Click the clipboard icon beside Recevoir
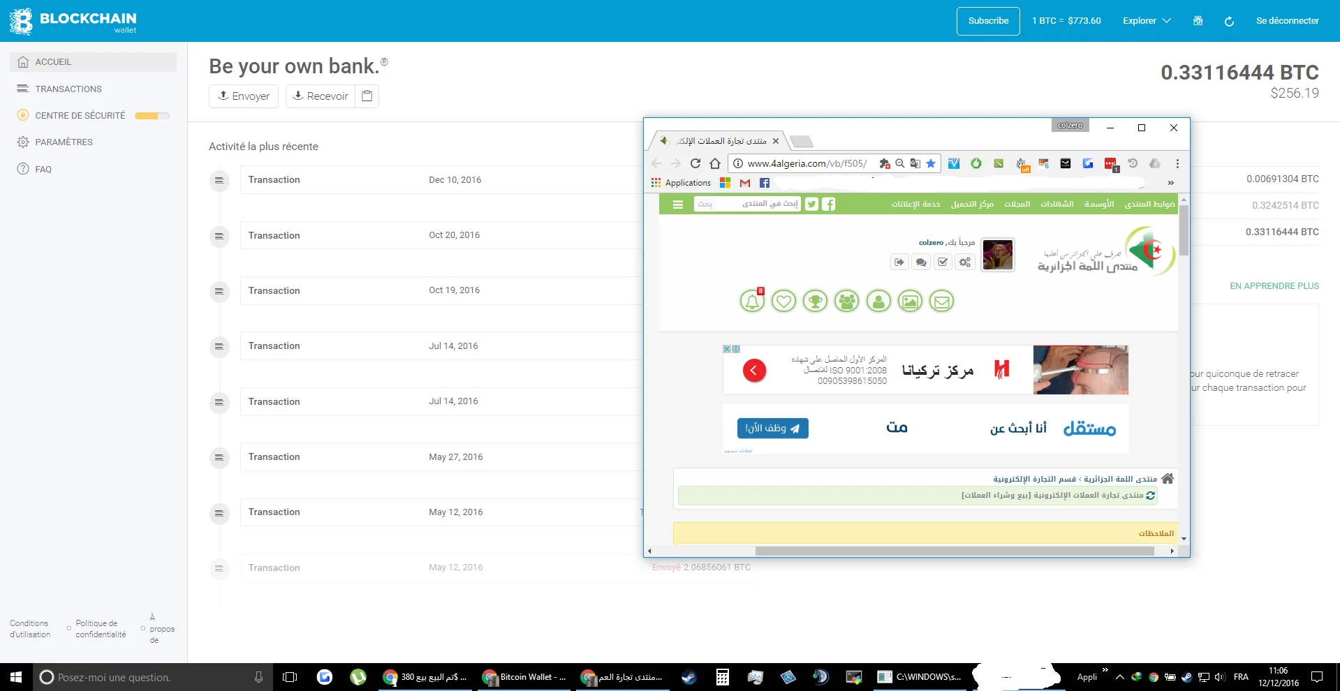The width and height of the screenshot is (1340, 691). pos(367,96)
